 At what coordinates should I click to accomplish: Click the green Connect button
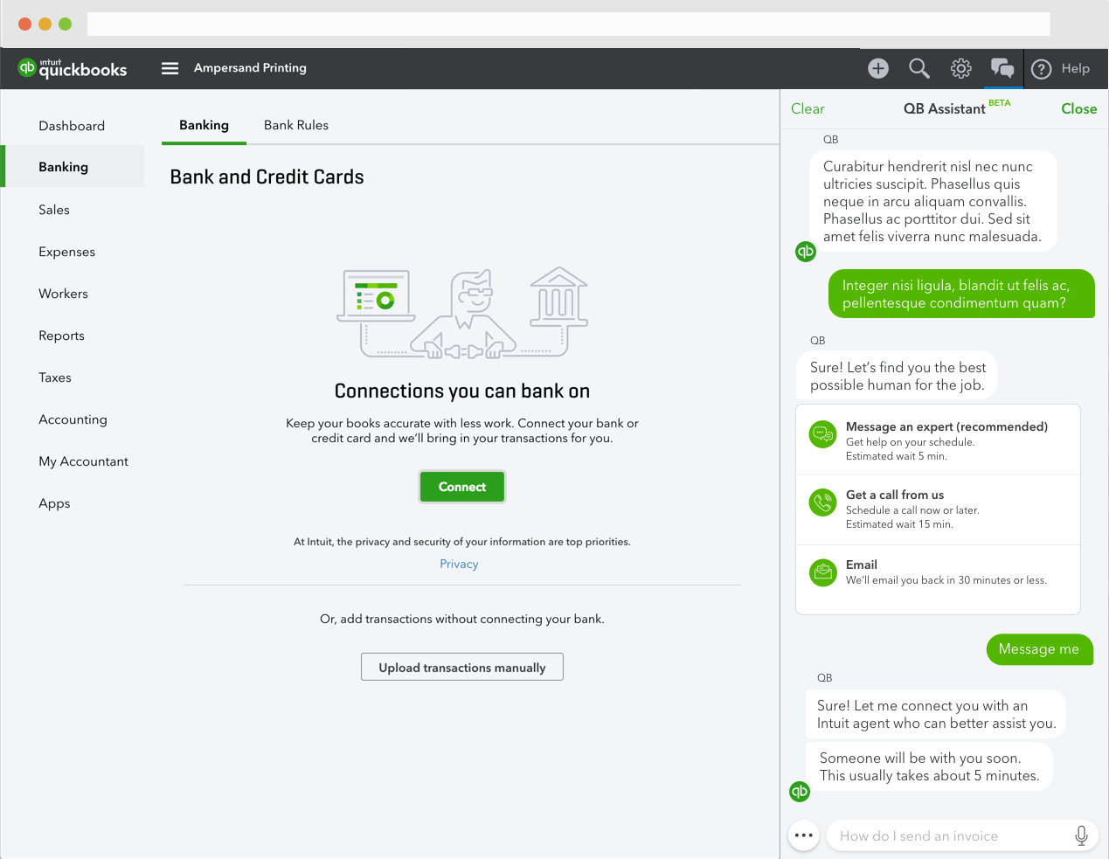[462, 487]
